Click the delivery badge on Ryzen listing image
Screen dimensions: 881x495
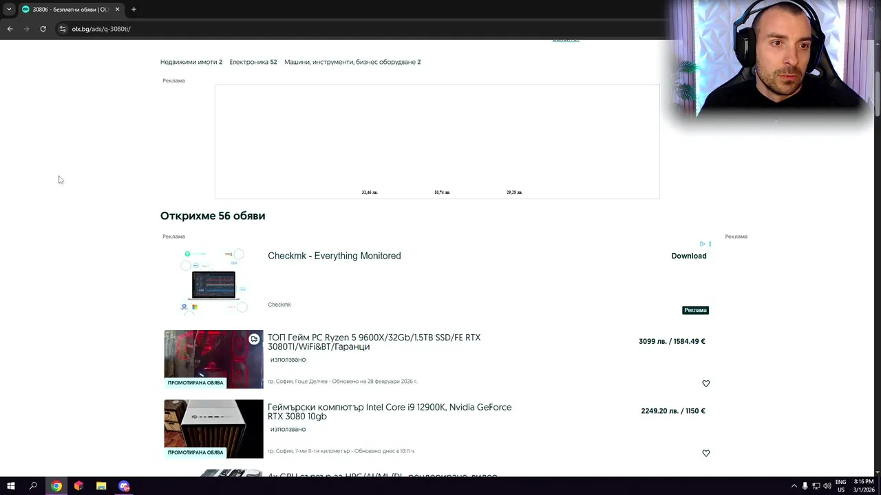tap(254, 339)
